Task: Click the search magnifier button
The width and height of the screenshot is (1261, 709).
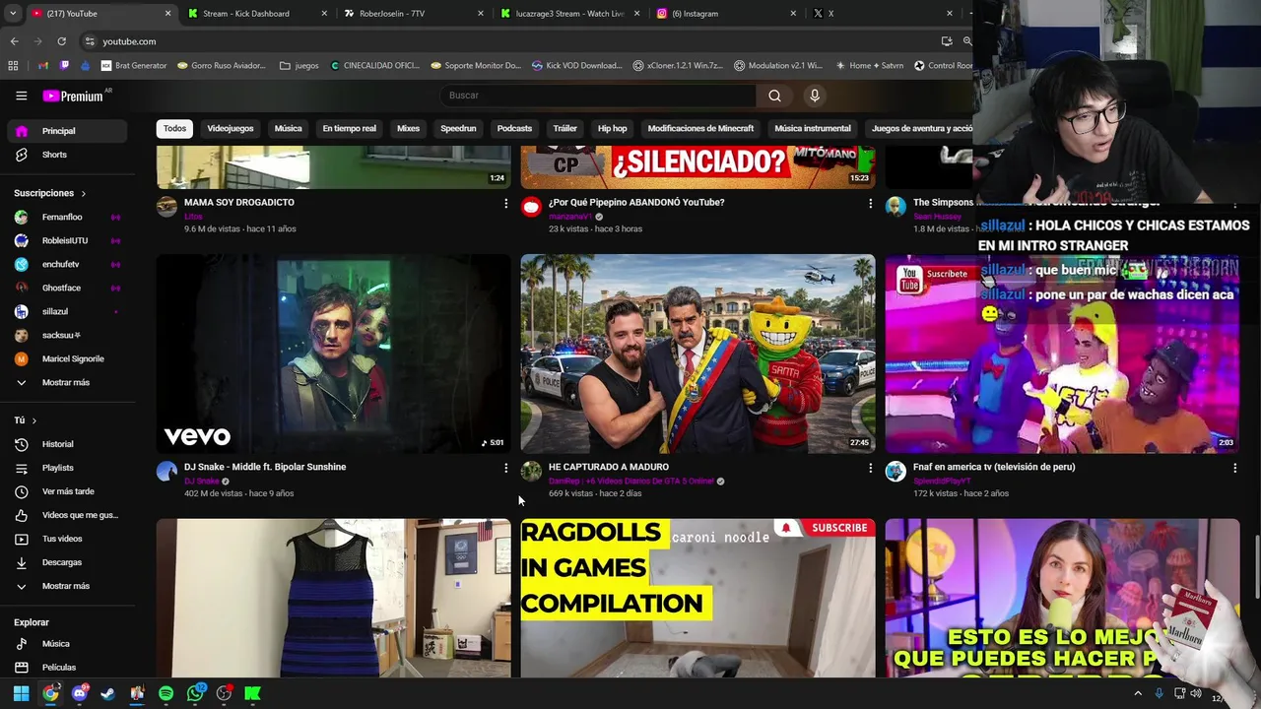Action: (774, 96)
